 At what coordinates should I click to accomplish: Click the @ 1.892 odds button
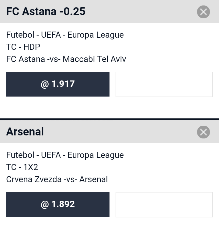(58, 204)
